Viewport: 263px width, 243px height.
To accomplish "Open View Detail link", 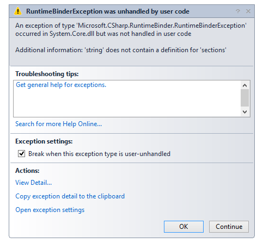I will tap(33, 183).
